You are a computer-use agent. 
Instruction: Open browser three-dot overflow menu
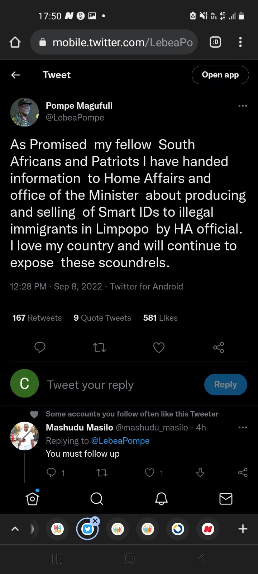click(240, 42)
